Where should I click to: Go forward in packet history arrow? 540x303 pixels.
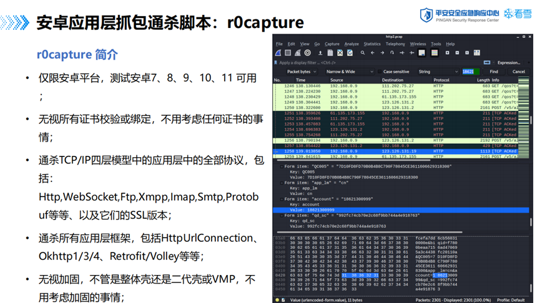(382, 53)
